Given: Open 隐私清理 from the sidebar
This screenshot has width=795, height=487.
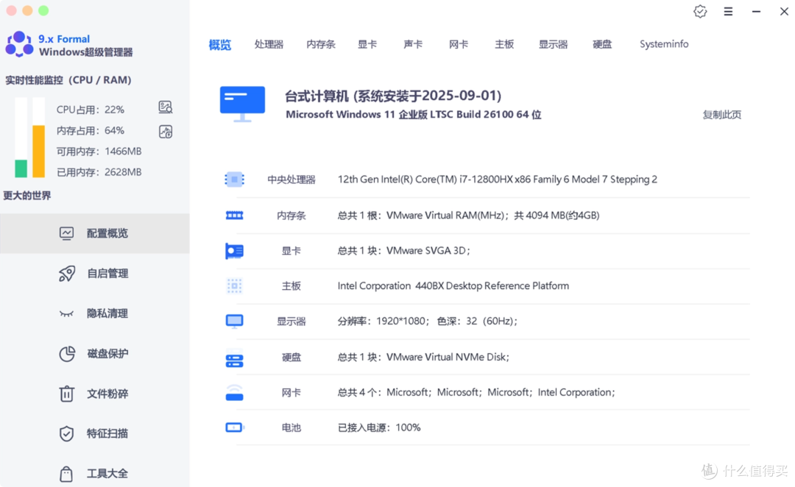Looking at the screenshot, I should click(95, 313).
